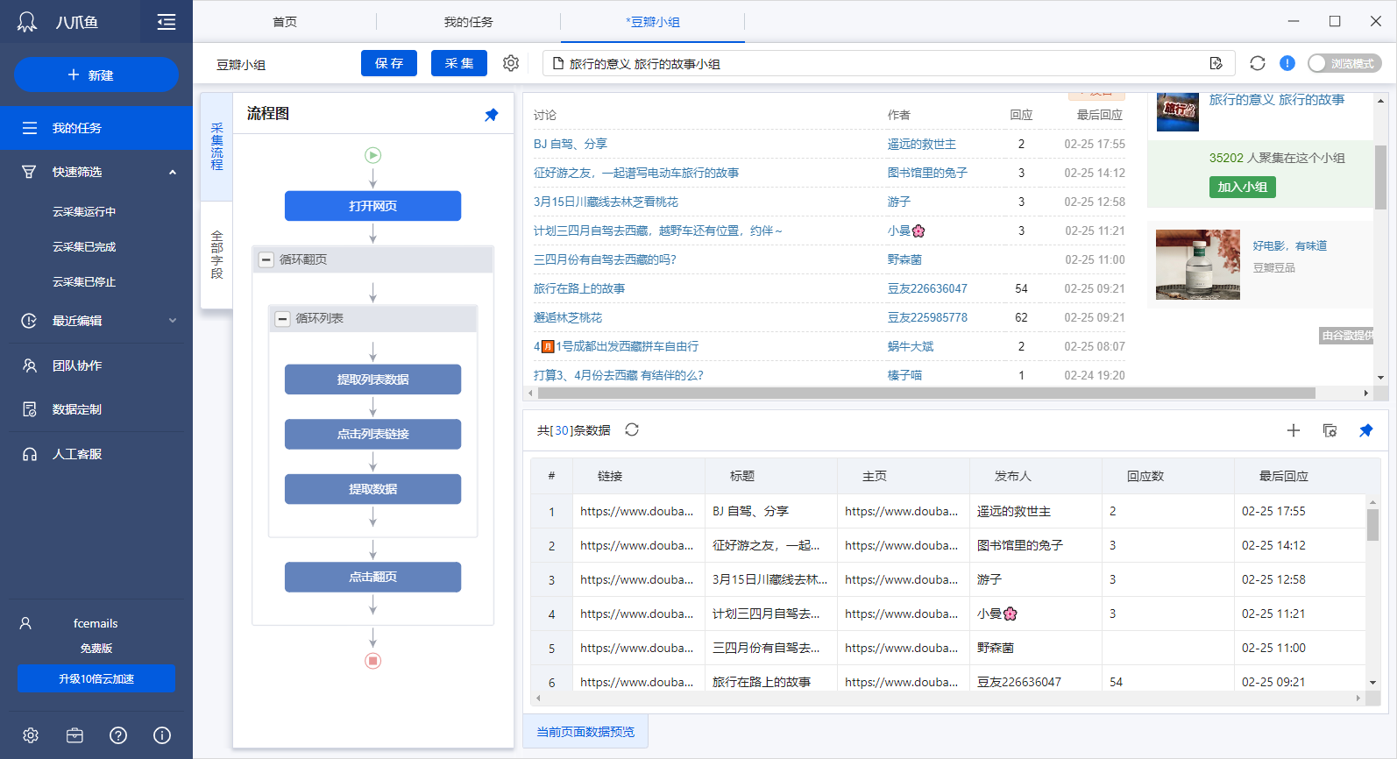
Task: Refresh the embedded browser page
Action: coord(1258,63)
